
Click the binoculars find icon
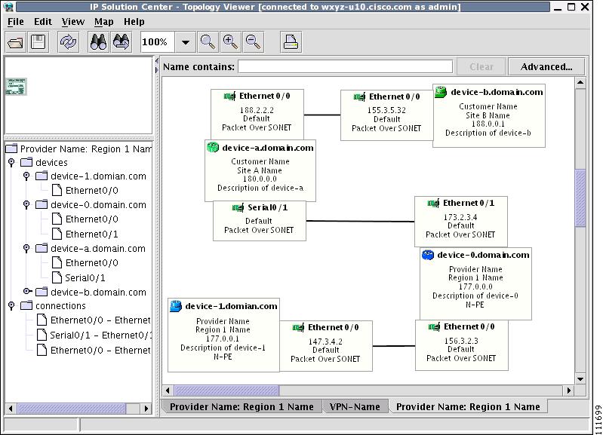click(x=98, y=42)
